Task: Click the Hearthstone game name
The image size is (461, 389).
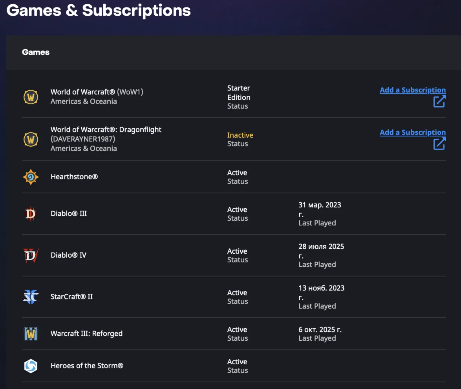Action: (74, 177)
